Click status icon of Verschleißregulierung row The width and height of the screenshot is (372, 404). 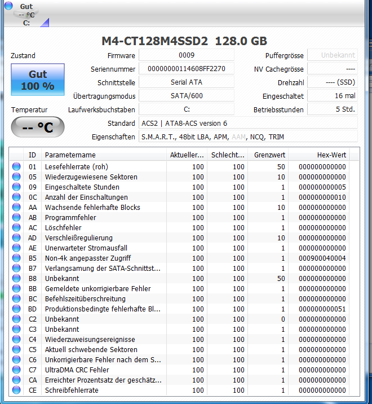[x=16, y=238]
